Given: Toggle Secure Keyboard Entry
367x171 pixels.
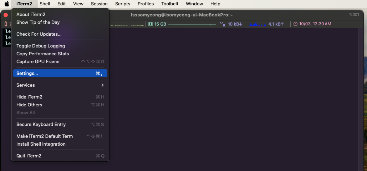Looking at the screenshot, I should 60,124.
